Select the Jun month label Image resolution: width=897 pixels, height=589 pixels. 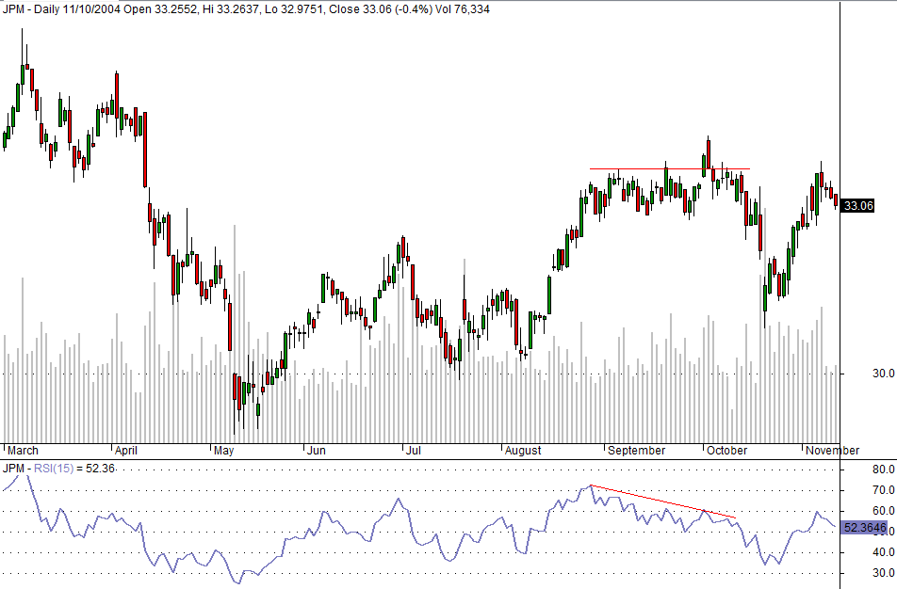317,450
